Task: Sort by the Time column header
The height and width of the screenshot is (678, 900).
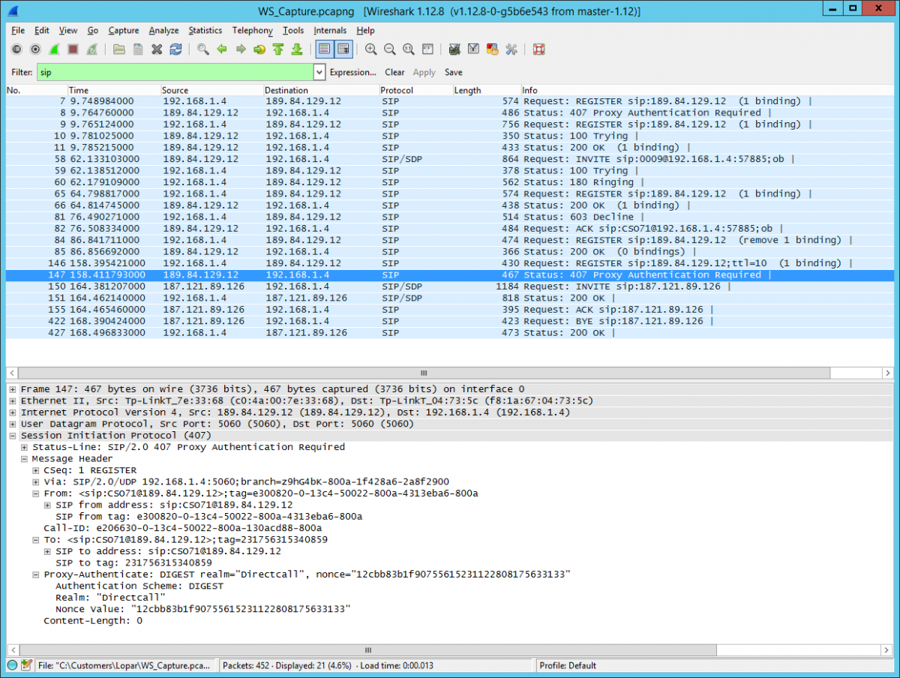Action: (x=113, y=90)
